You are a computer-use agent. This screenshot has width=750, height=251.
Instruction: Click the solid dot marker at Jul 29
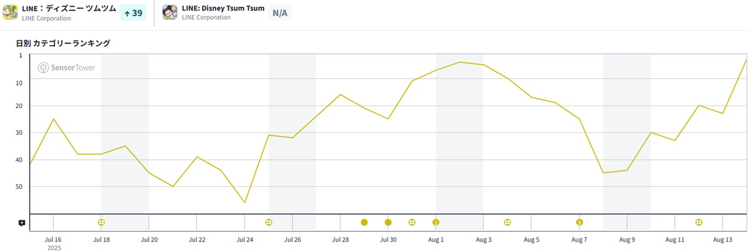[364, 222]
